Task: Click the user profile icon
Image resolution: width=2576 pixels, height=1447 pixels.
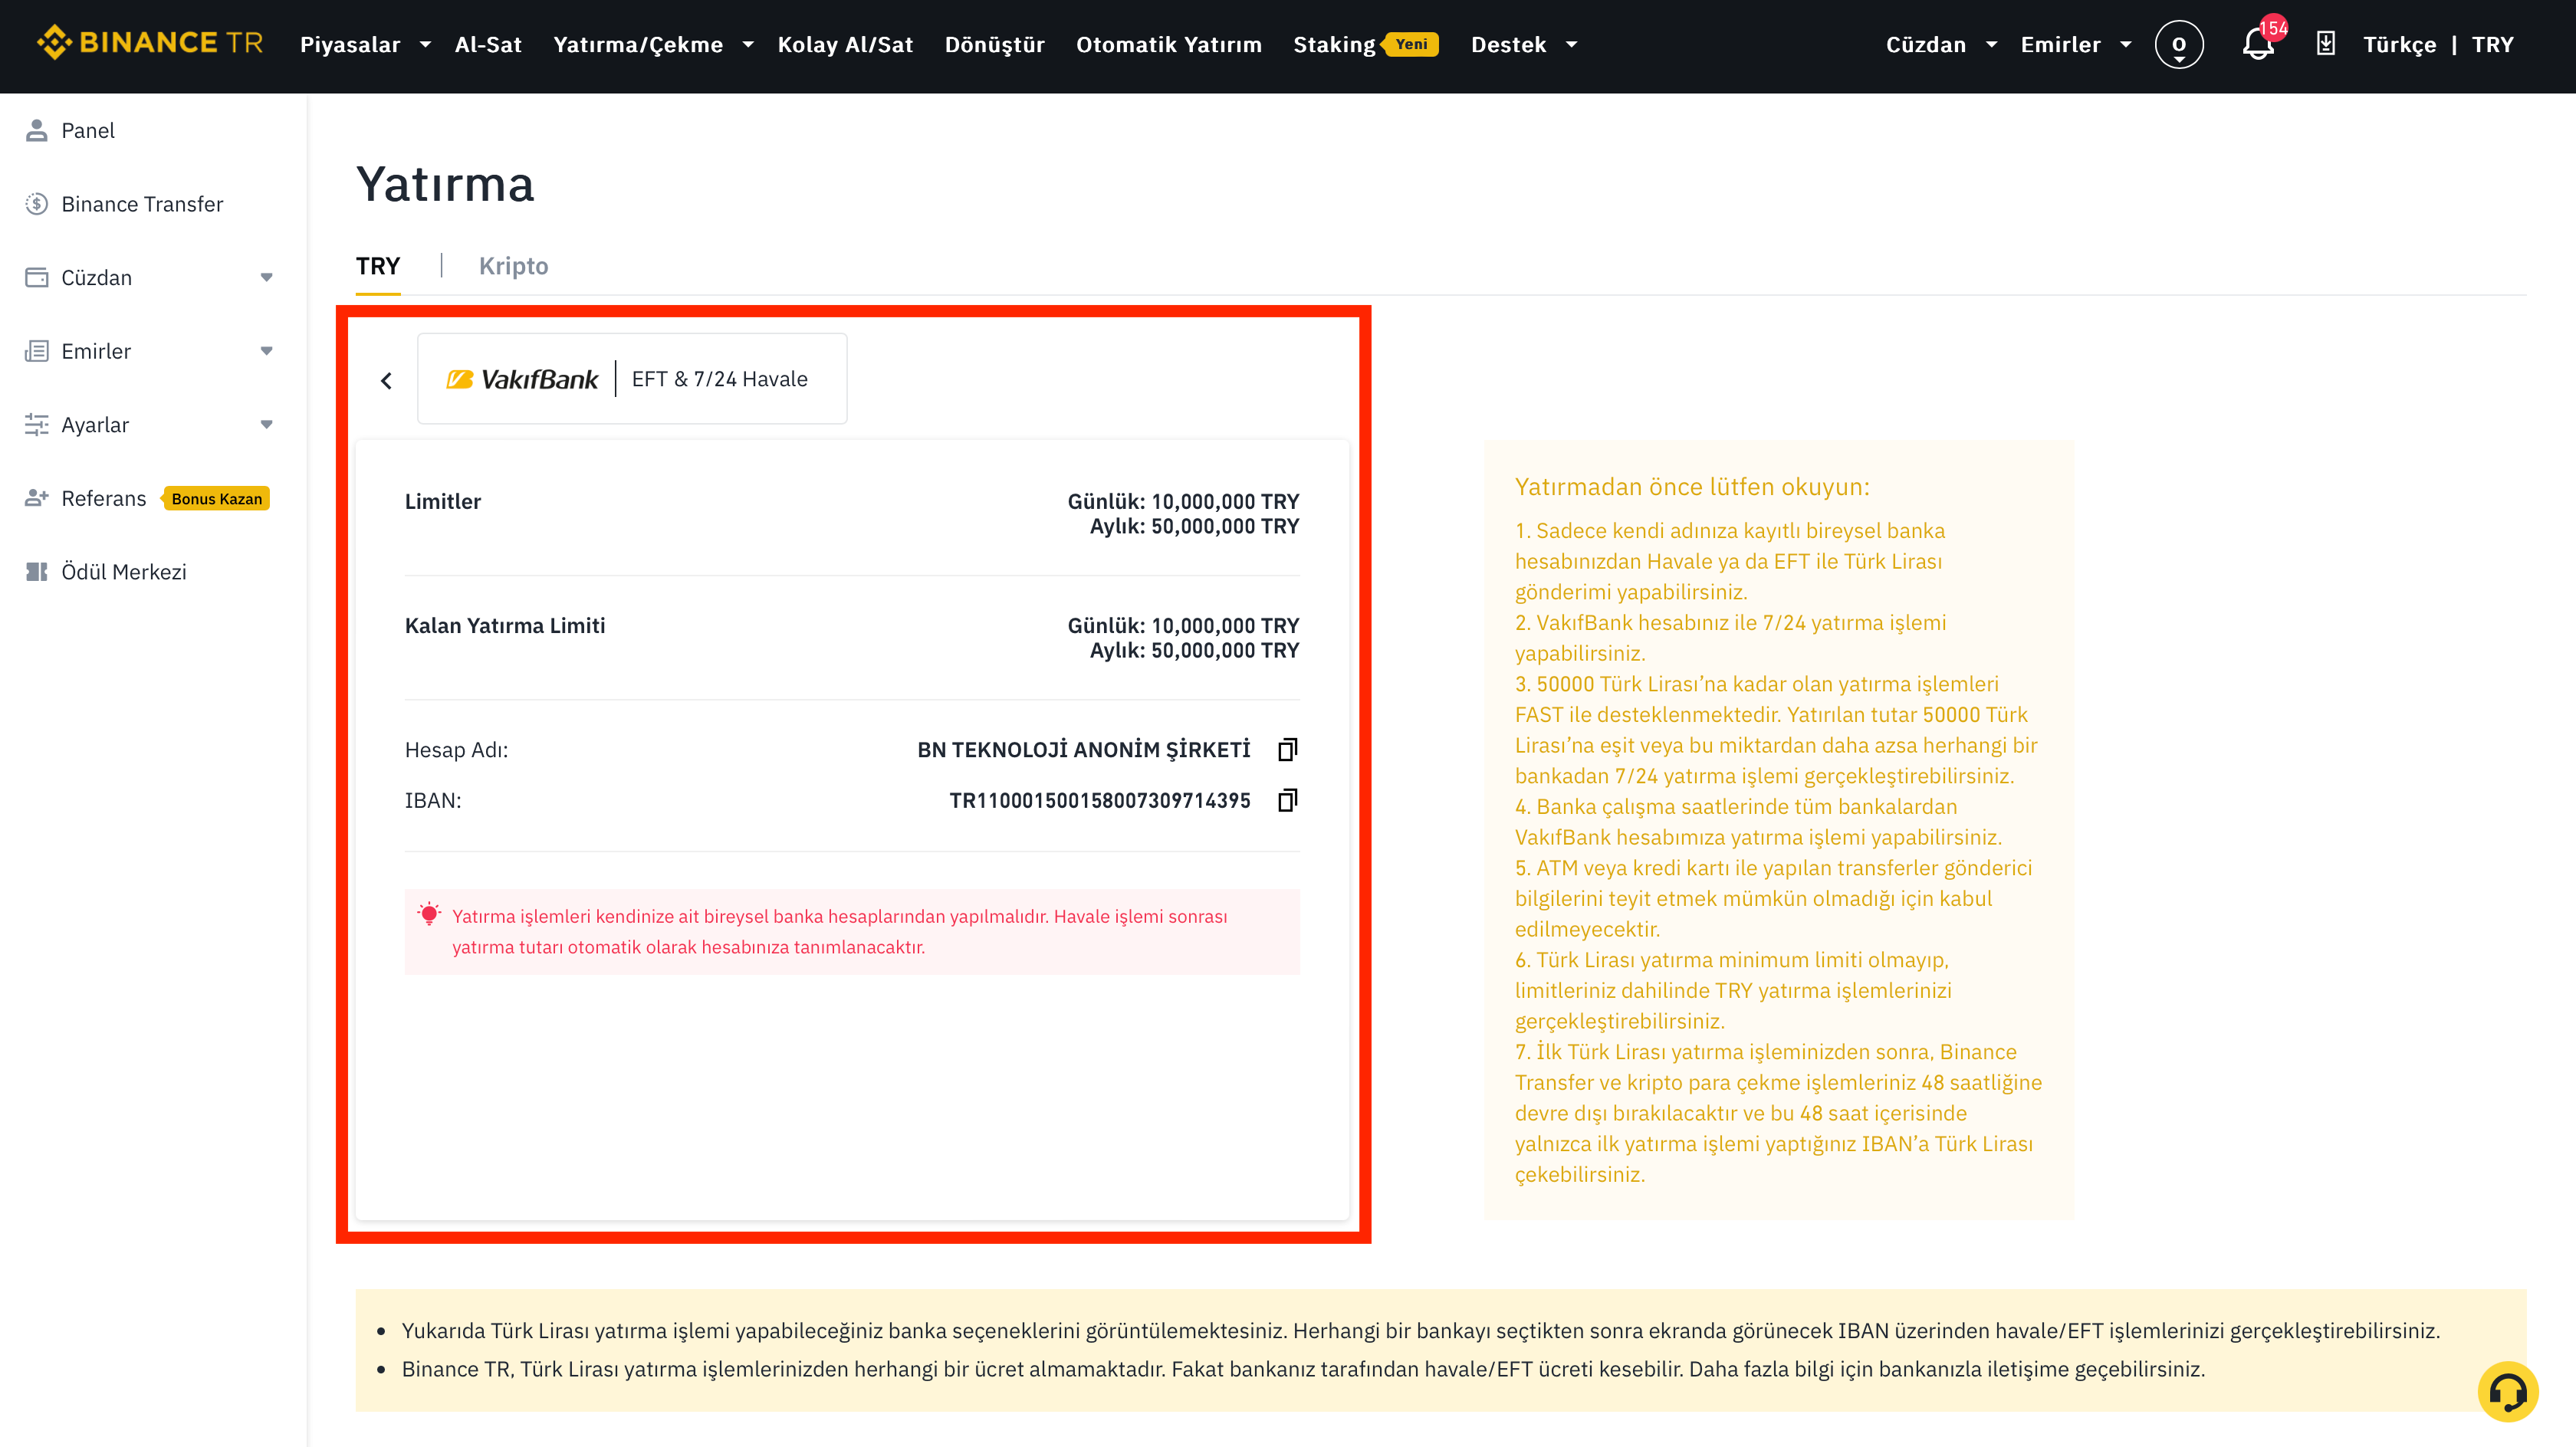Action: [x=2178, y=45]
